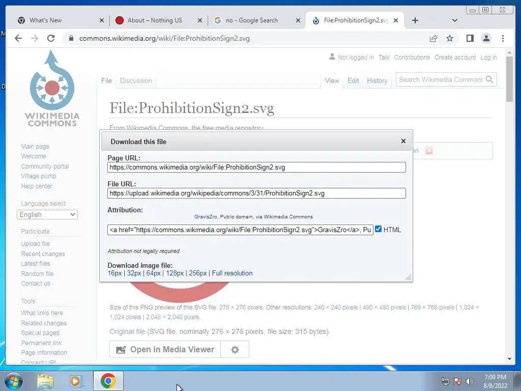Viewport: 521px width, 391px height.
Task: Open the File namespace tab
Action: (x=106, y=81)
